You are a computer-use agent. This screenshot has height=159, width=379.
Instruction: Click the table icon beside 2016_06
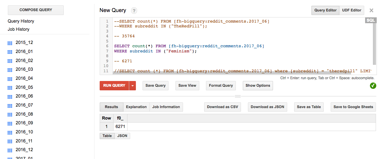click(10, 97)
